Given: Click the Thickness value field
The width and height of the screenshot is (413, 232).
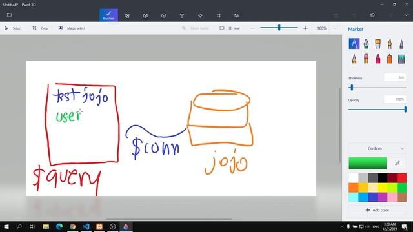Looking at the screenshot, I should click(395, 77).
